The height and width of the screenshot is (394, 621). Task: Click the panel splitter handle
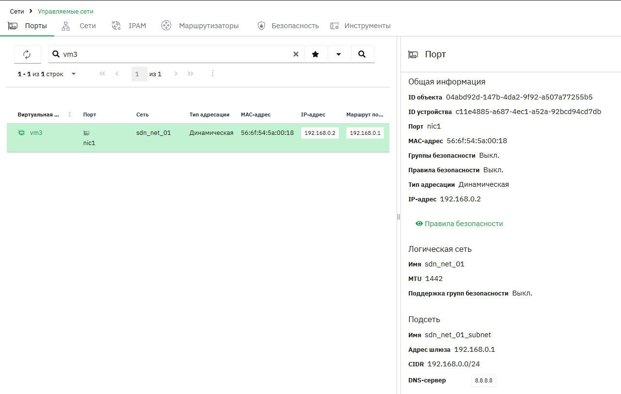pyautogui.click(x=399, y=216)
